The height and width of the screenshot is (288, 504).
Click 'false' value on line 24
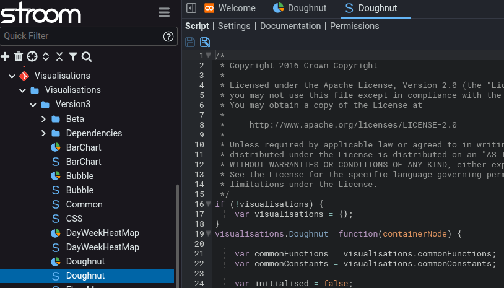[x=336, y=283]
